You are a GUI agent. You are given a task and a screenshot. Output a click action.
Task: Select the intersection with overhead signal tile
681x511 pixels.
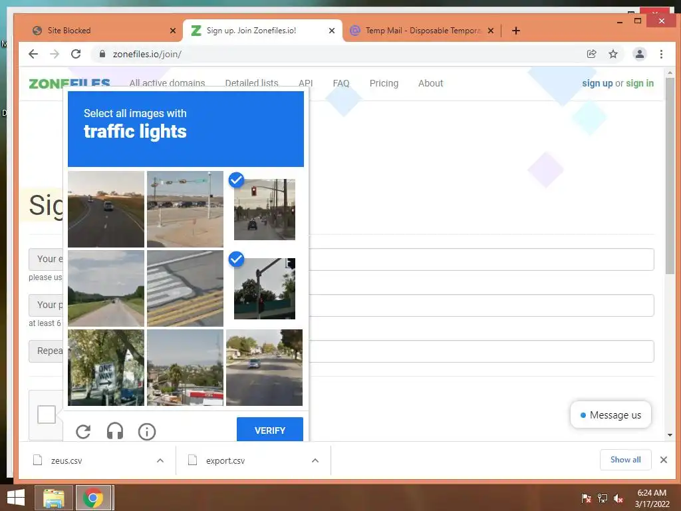click(x=185, y=209)
